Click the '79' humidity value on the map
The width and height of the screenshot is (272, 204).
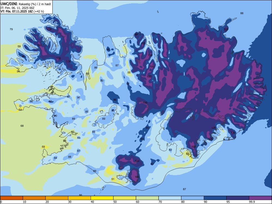coord(11,29)
